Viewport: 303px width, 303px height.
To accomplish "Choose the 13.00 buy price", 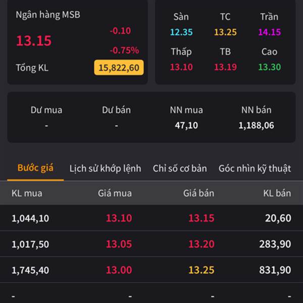I will [x=119, y=270].
